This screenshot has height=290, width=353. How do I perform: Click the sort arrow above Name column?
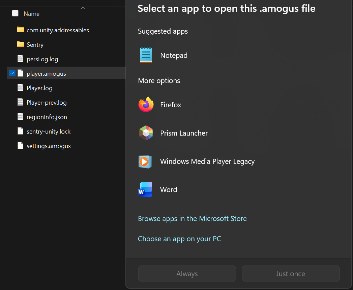click(83, 8)
